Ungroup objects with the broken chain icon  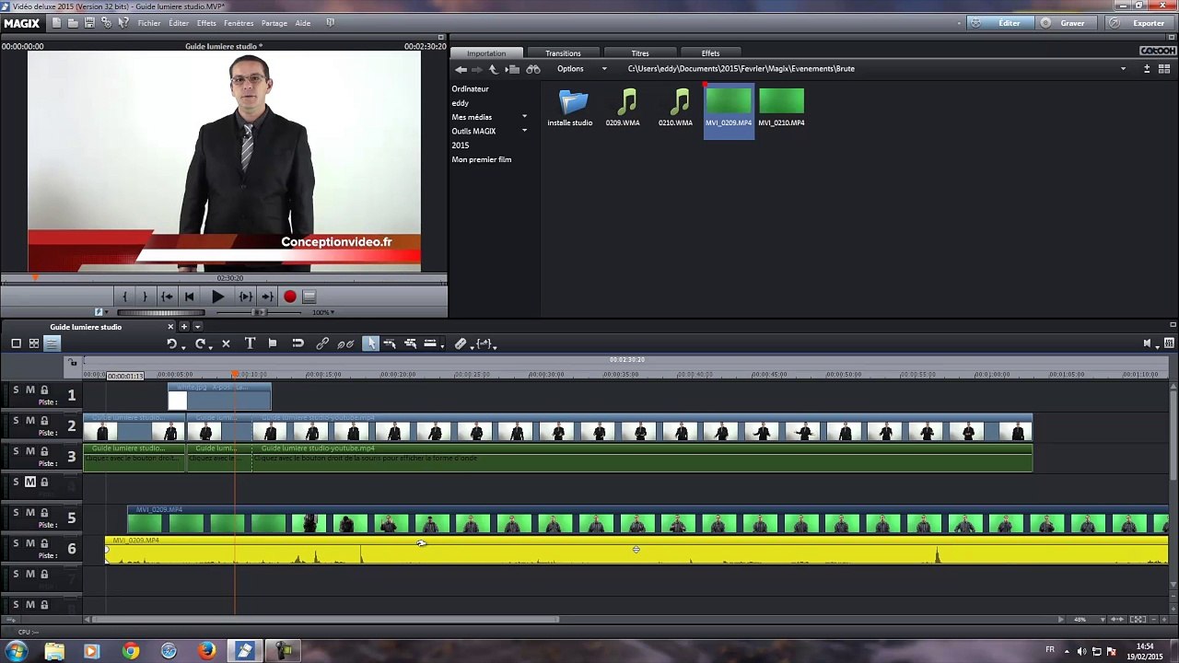click(x=346, y=343)
